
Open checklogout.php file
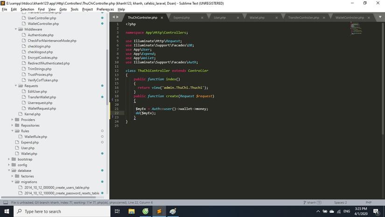click(x=40, y=52)
